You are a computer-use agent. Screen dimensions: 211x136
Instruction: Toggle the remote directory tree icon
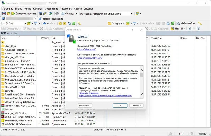tap(200, 24)
